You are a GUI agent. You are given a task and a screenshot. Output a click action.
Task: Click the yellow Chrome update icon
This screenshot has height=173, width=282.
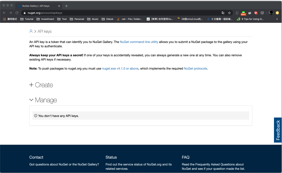(x=277, y=13)
